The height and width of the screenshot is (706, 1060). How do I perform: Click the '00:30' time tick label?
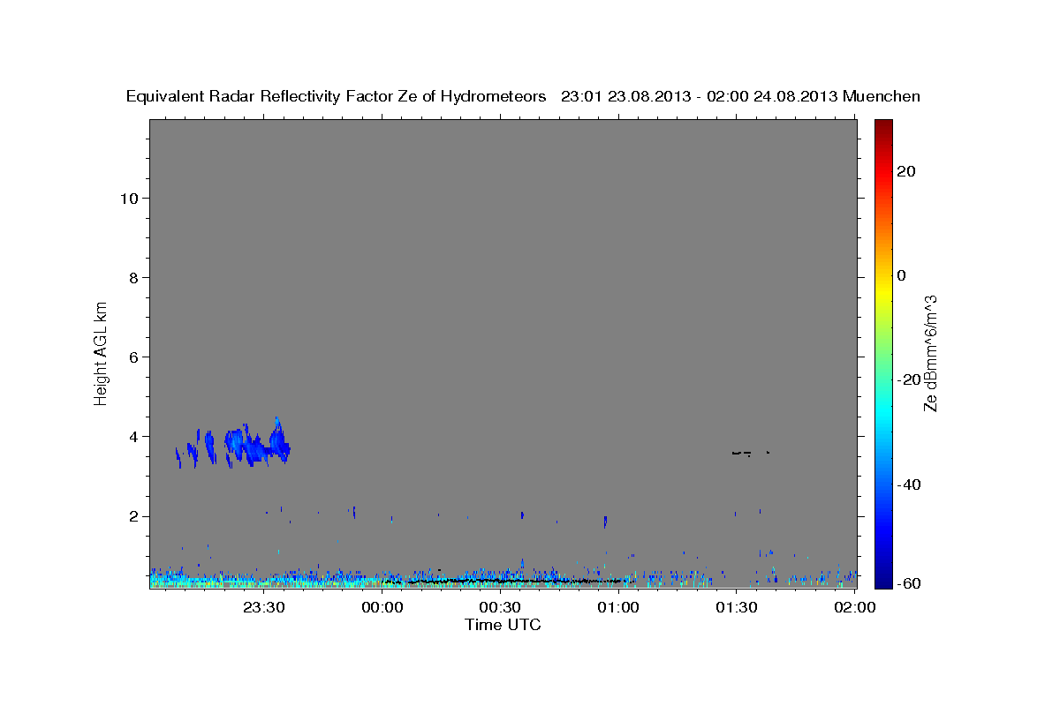pos(501,607)
